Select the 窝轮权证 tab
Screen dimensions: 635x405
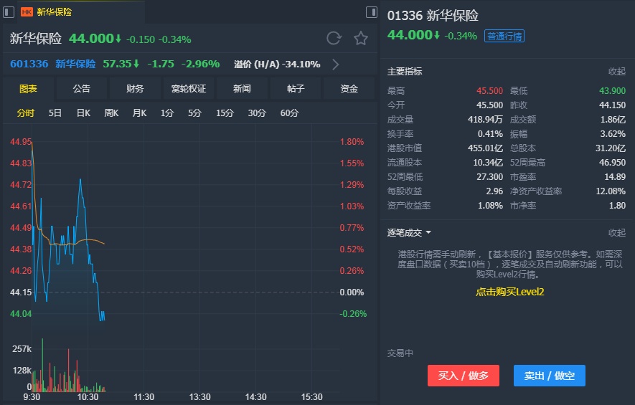coord(189,89)
